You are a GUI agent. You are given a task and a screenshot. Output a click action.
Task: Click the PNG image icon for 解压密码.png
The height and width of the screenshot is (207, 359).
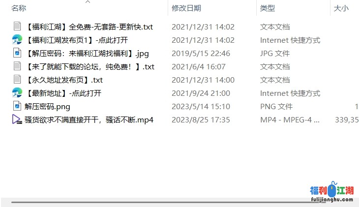coord(17,106)
